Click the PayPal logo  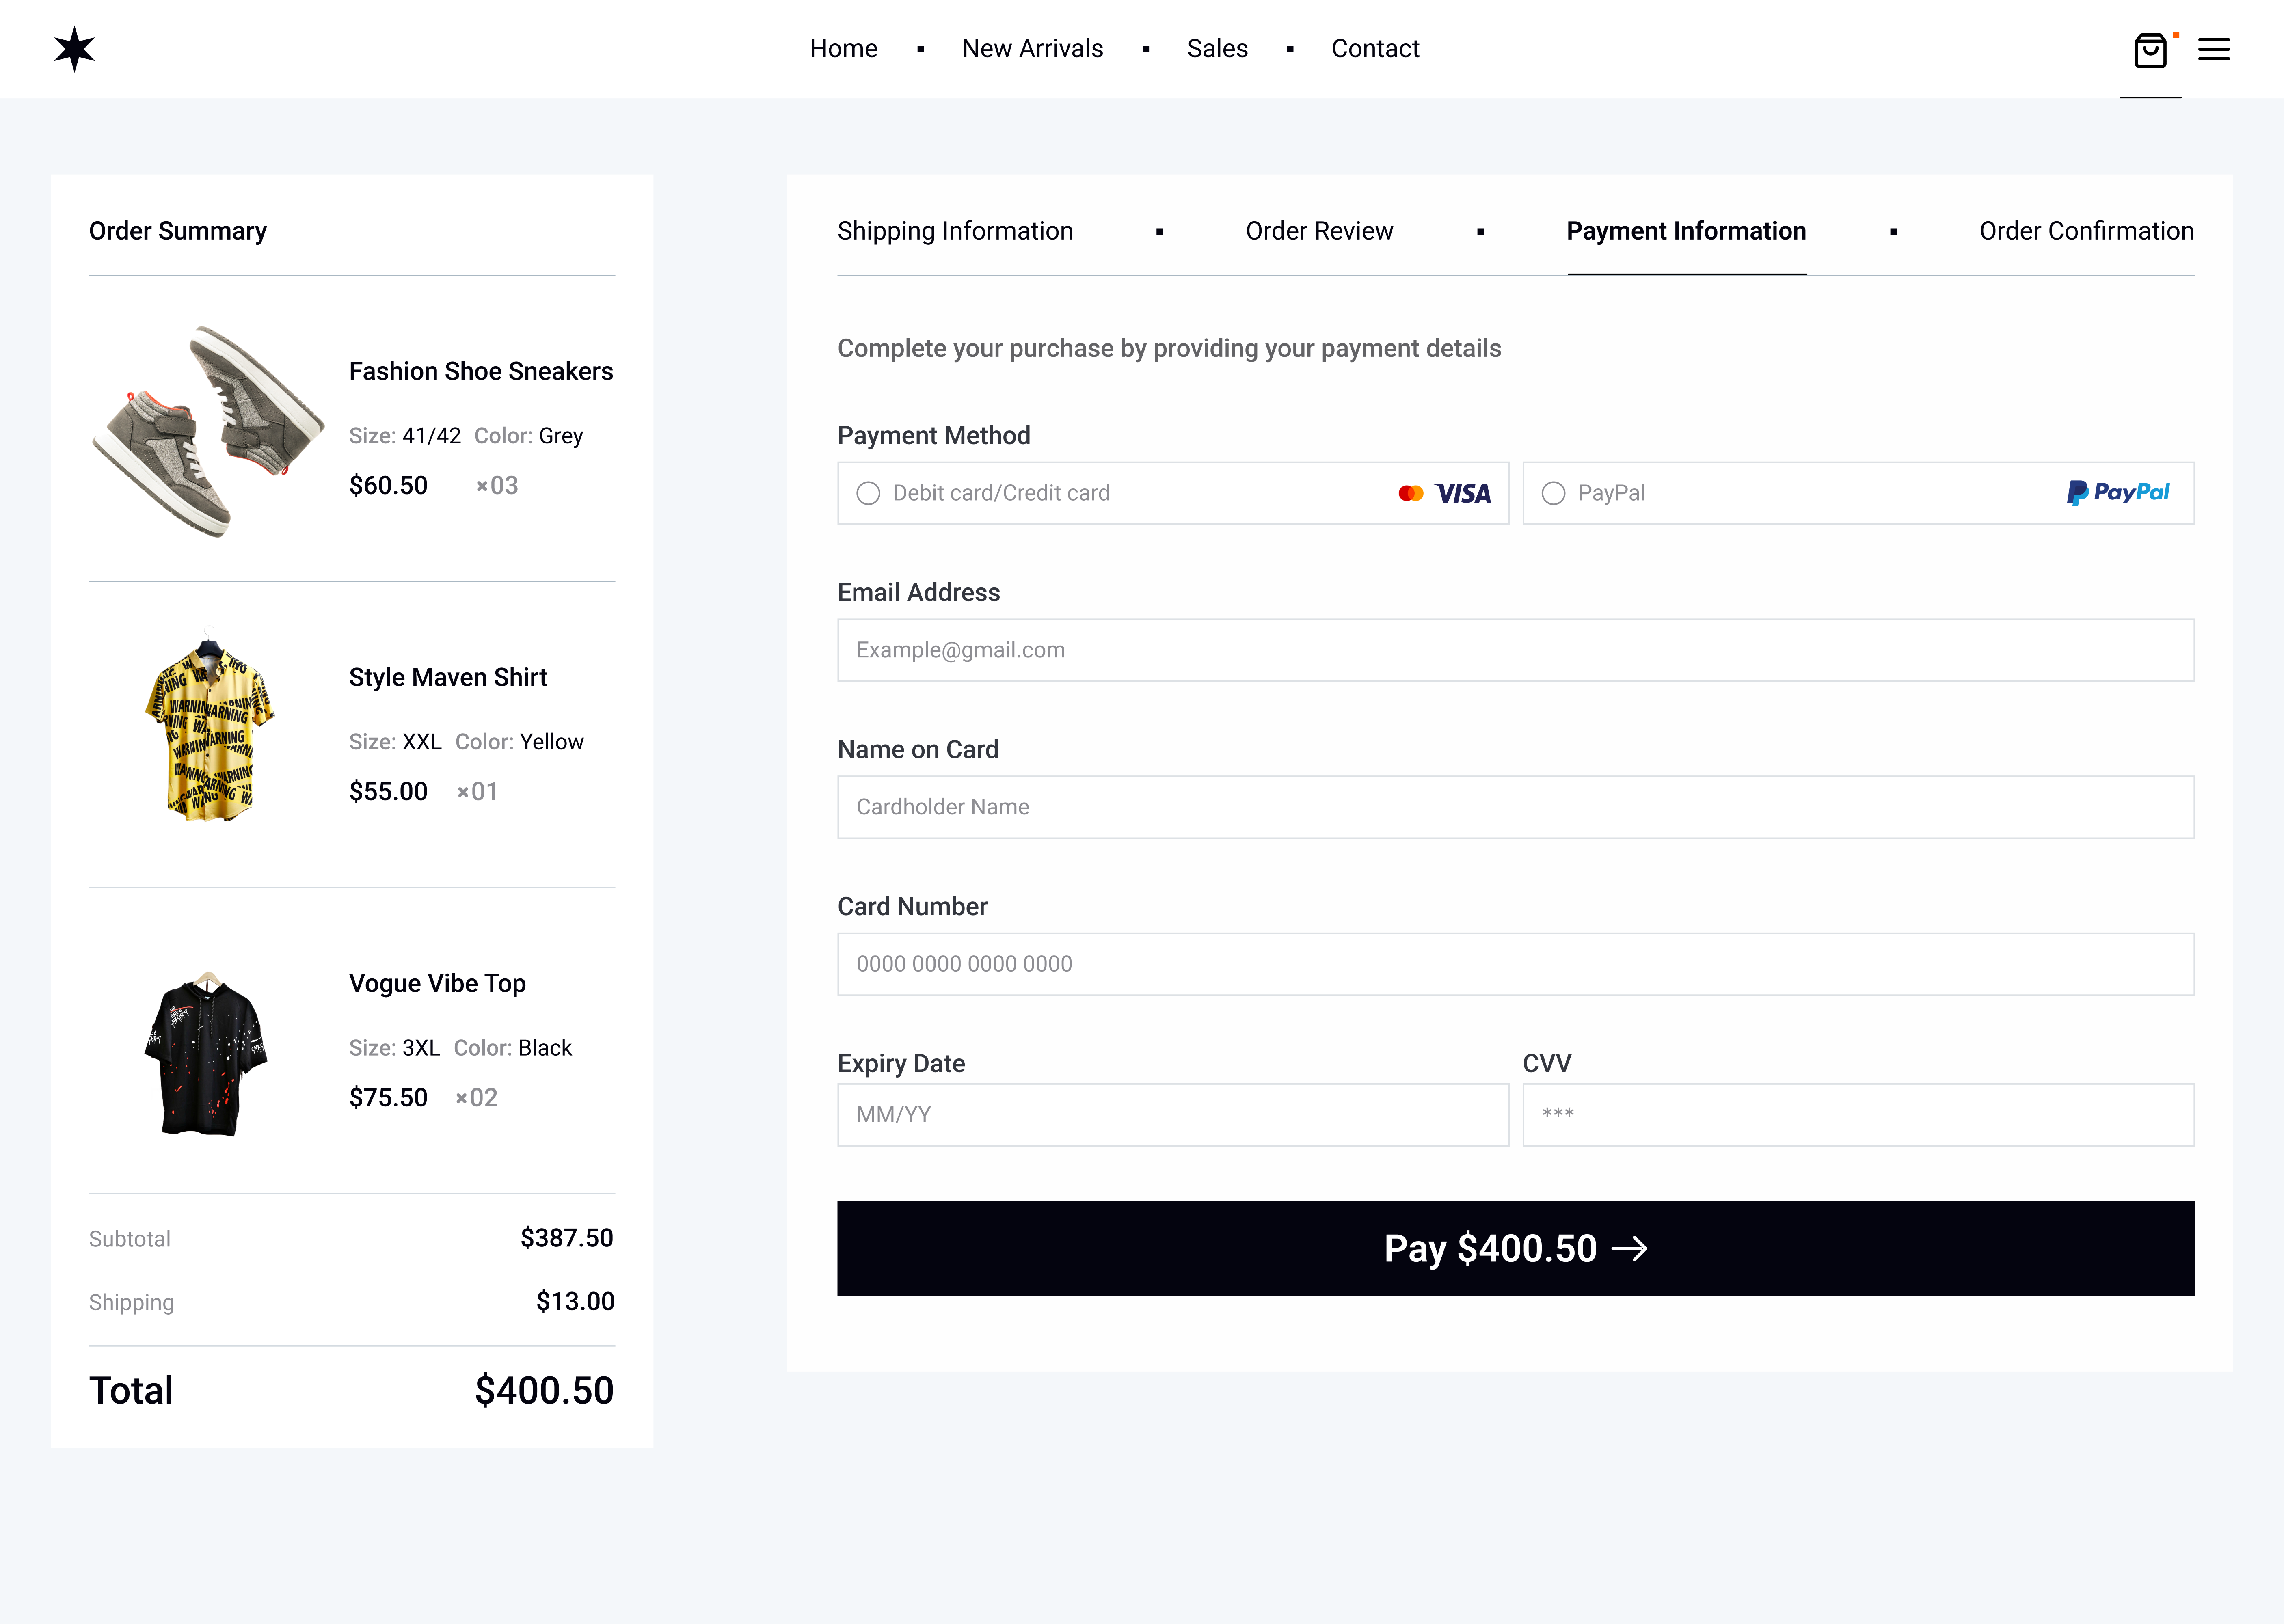pos(2117,492)
